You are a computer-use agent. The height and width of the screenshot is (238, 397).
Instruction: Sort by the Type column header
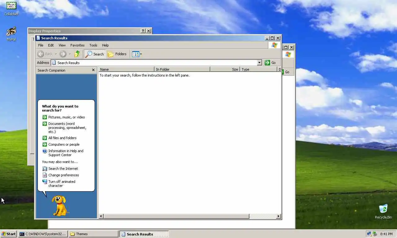[x=259, y=69]
